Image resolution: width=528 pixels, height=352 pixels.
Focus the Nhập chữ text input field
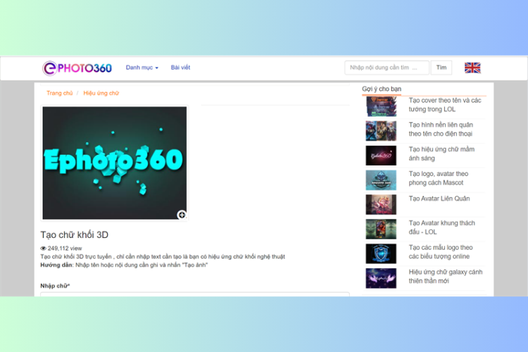195,294
